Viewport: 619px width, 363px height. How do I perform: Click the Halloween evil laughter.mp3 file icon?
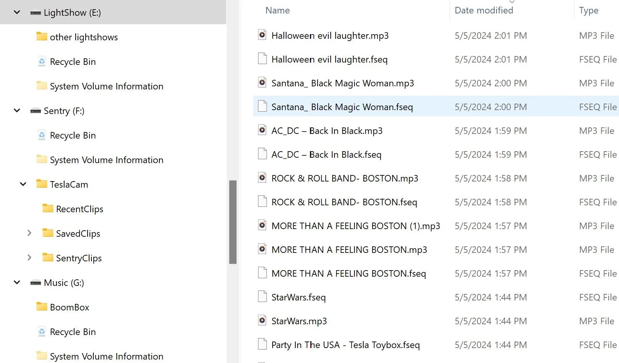262,35
